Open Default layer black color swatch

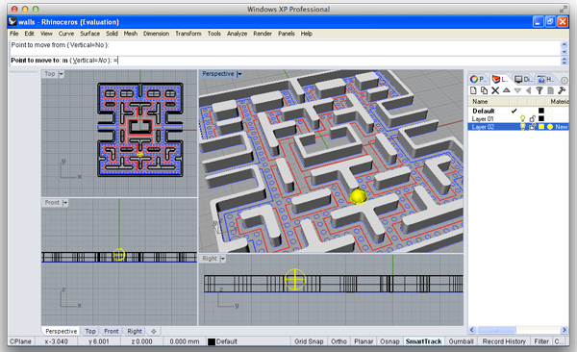click(x=541, y=111)
